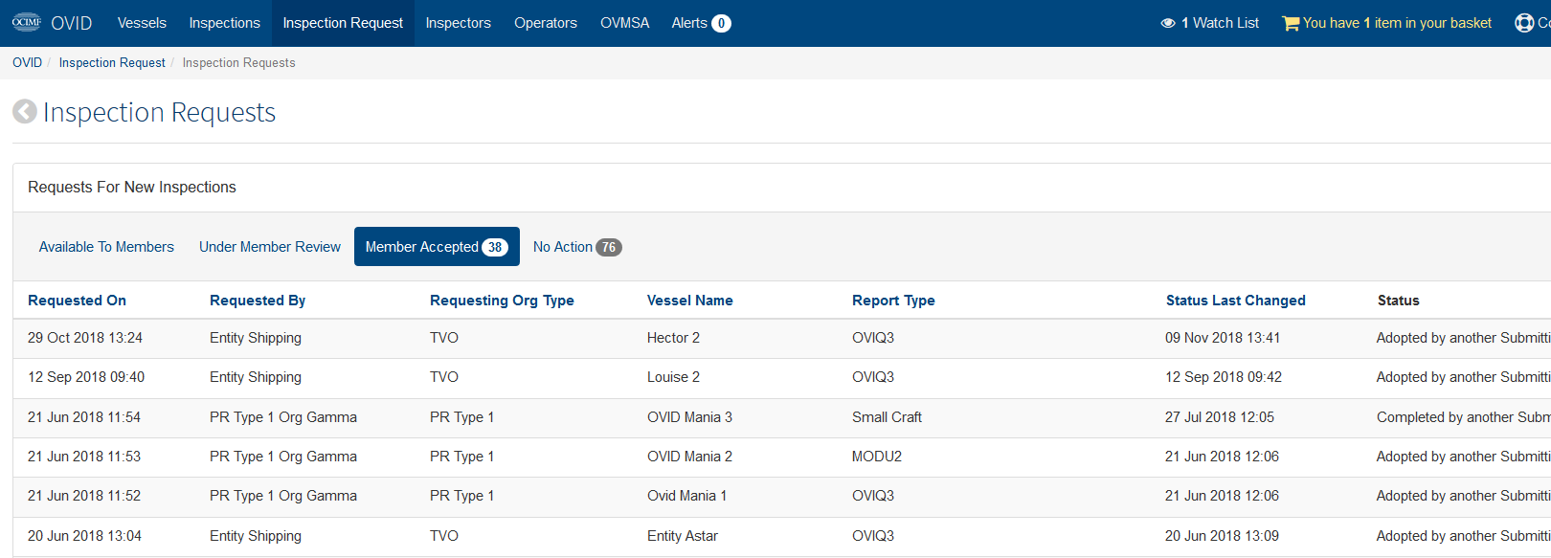Click 12 Sep 2018 09:42 status date

(x=1224, y=377)
